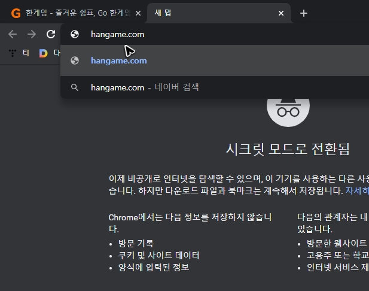Click the hangame.com address bar text
The height and width of the screenshot is (291, 369).
[117, 35]
